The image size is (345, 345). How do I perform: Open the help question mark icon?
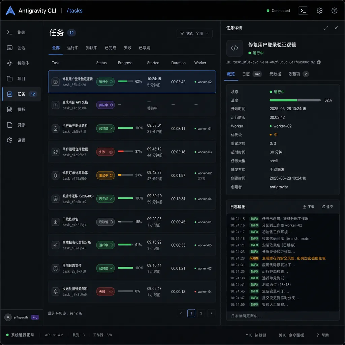[334, 10]
